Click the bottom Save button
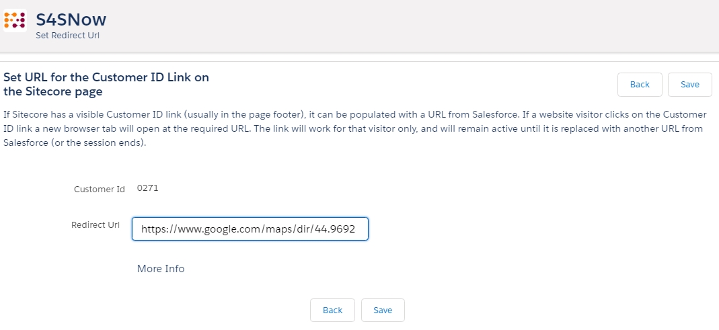 [383, 311]
